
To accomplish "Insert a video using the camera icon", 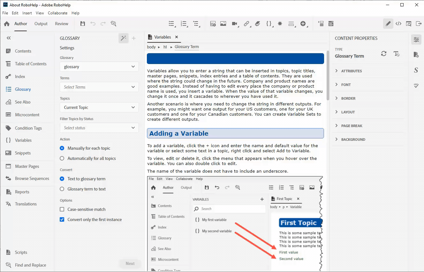I will pyautogui.click(x=235, y=24).
